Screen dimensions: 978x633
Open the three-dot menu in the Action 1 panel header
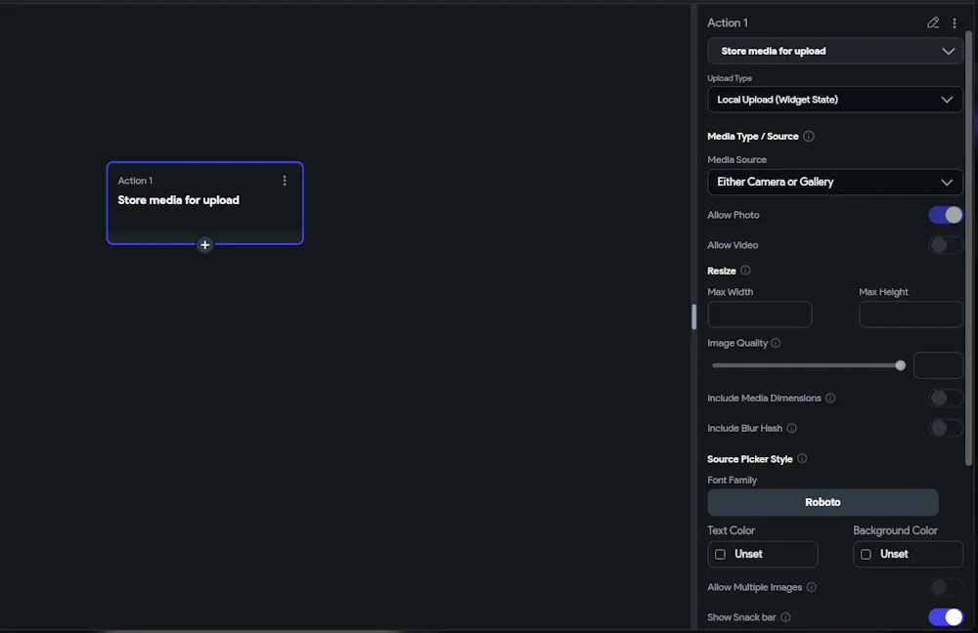point(955,23)
